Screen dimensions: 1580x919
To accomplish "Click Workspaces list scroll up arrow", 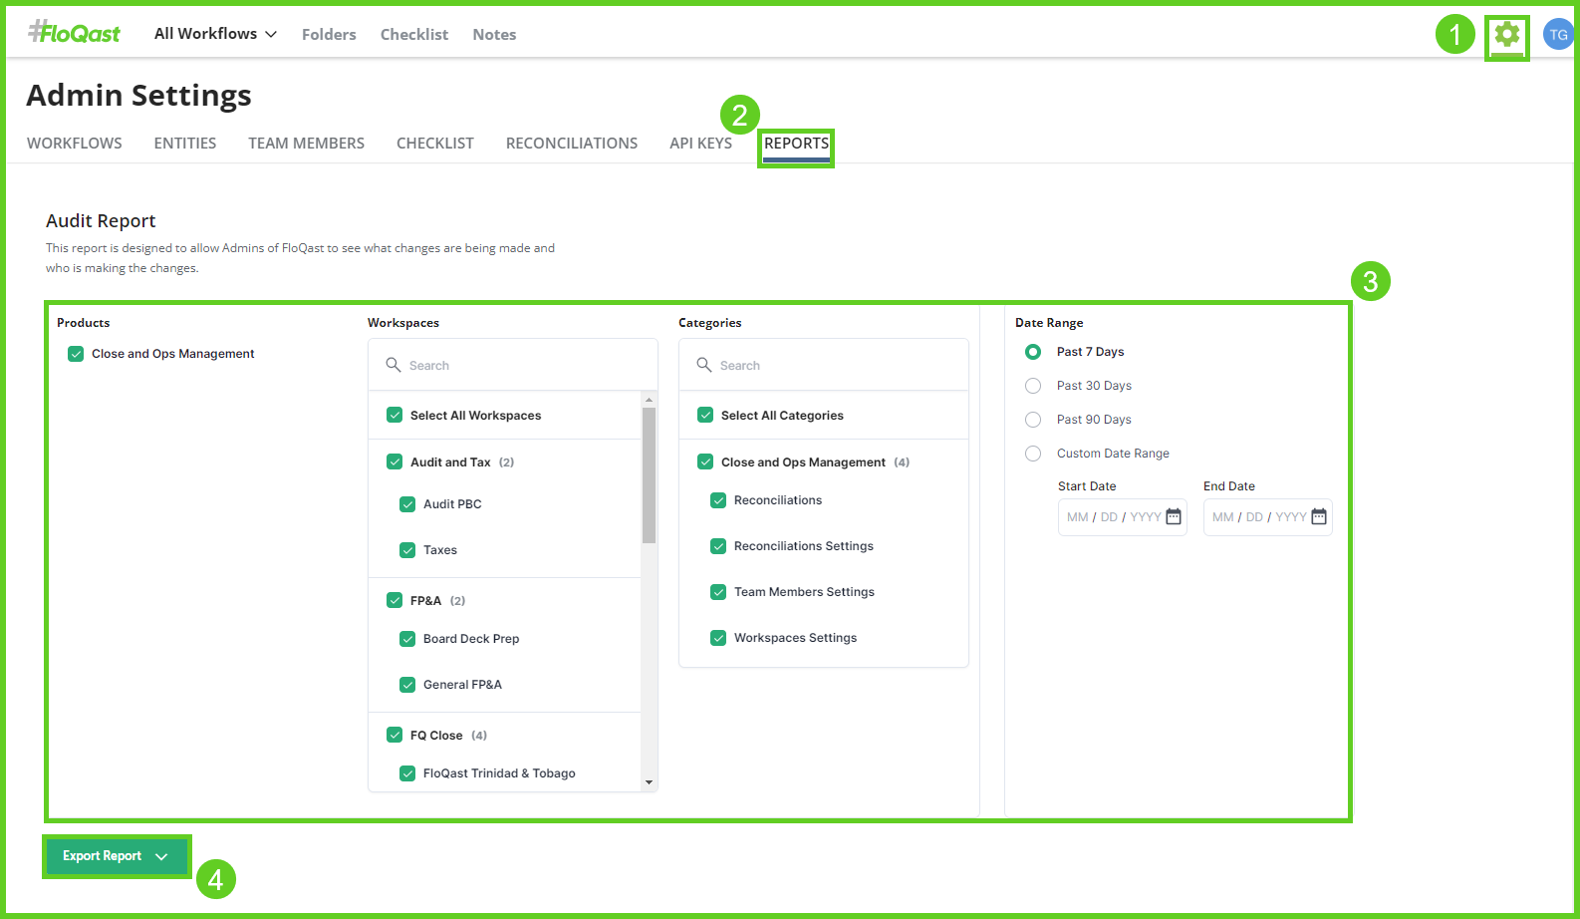I will 650,400.
